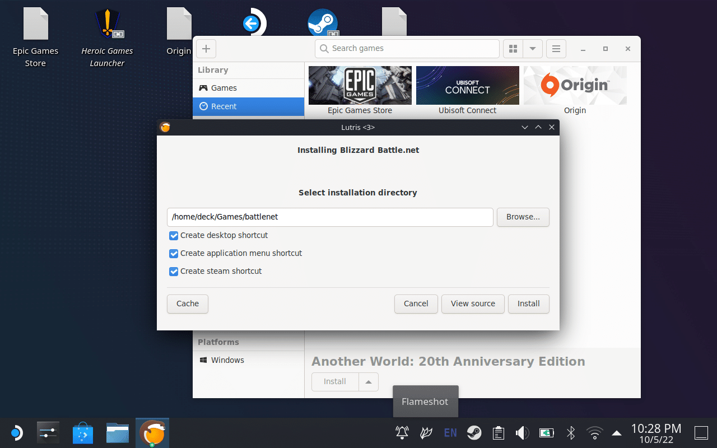Open the application launcher in taskbar
Viewport: 717px width, 448px height.
click(16, 433)
